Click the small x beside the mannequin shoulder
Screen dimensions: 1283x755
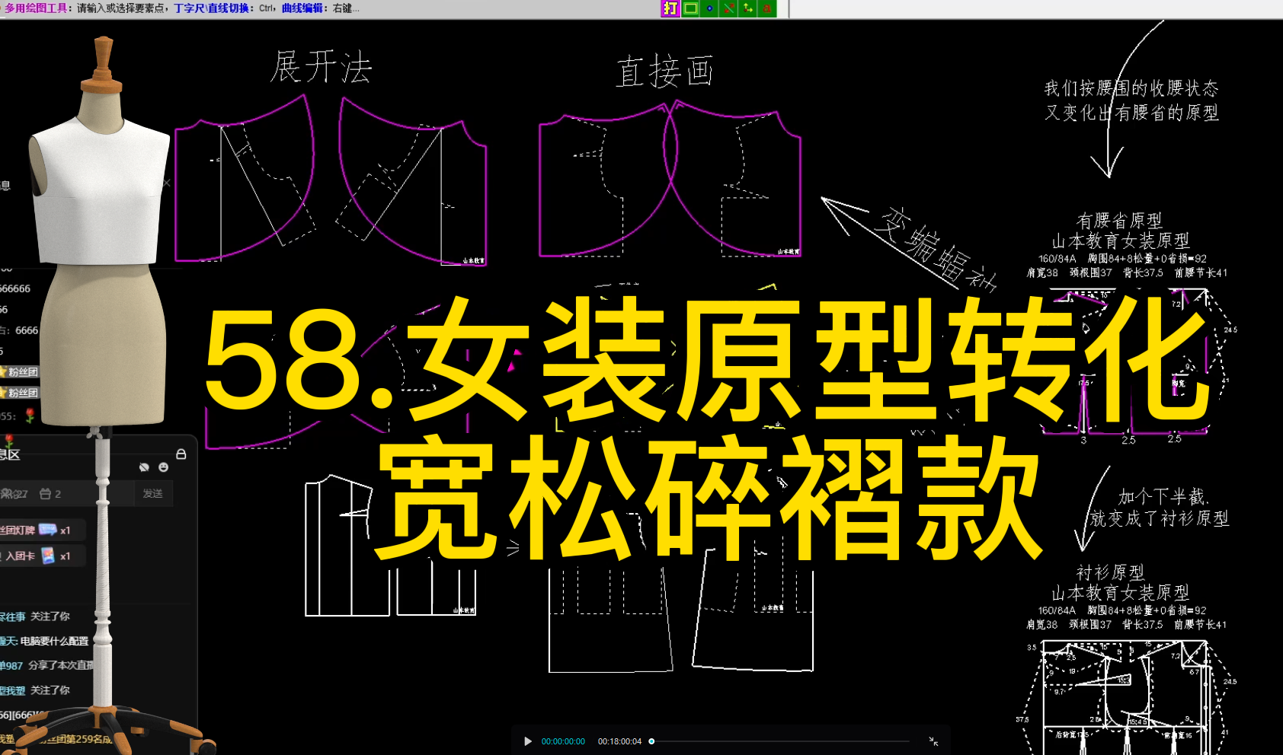(167, 183)
